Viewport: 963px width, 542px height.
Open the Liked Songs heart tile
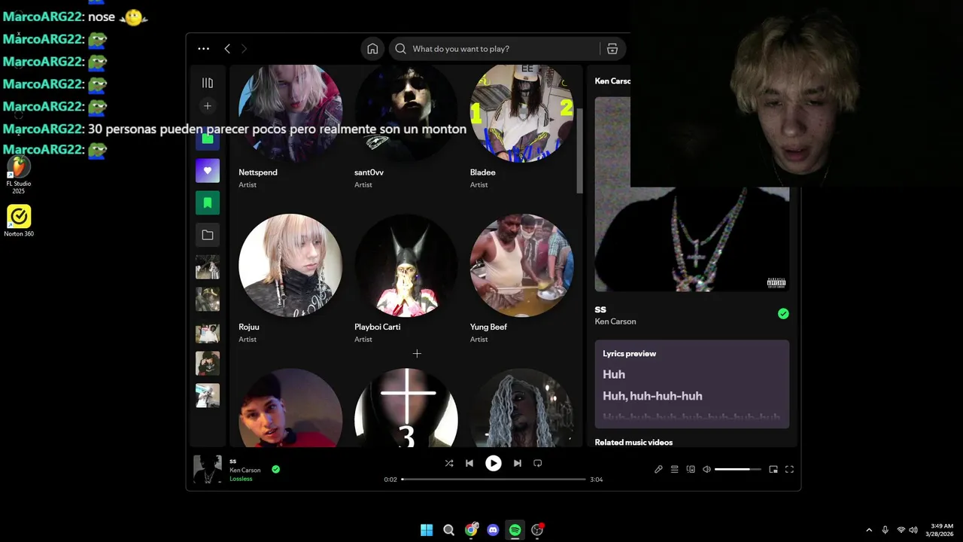208,171
